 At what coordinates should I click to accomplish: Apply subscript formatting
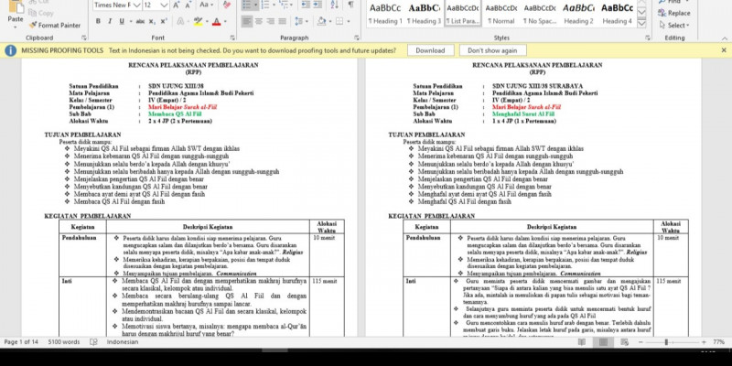pyautogui.click(x=152, y=21)
